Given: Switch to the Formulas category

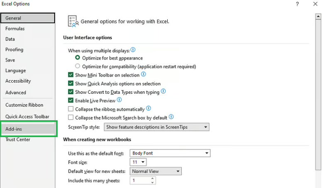Looking at the screenshot, I should (x=15, y=29).
